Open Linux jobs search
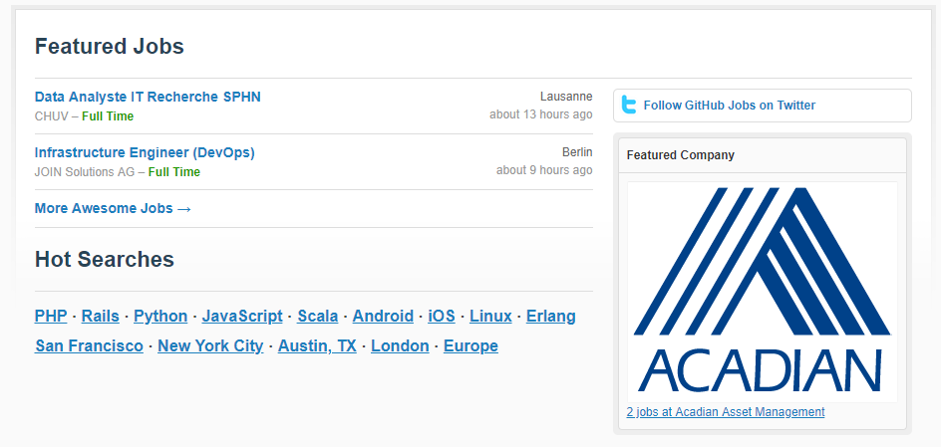 pos(490,317)
